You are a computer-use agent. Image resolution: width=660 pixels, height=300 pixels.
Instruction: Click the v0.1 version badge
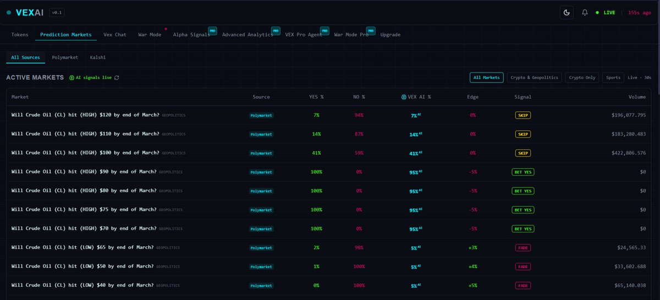pyautogui.click(x=57, y=12)
